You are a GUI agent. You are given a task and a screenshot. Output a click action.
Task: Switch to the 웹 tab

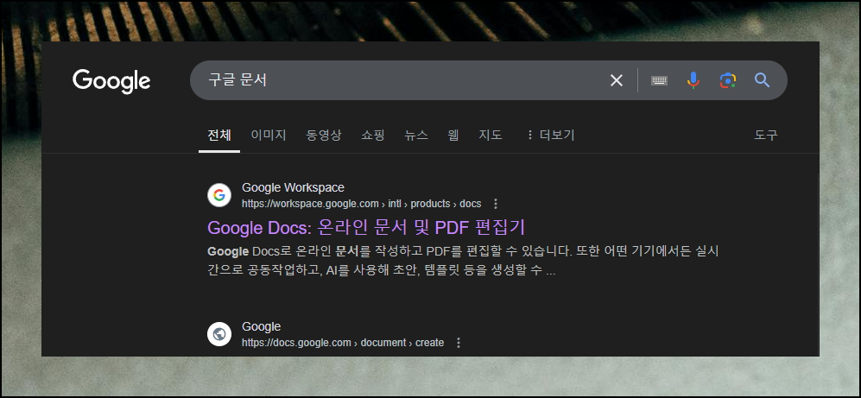453,135
